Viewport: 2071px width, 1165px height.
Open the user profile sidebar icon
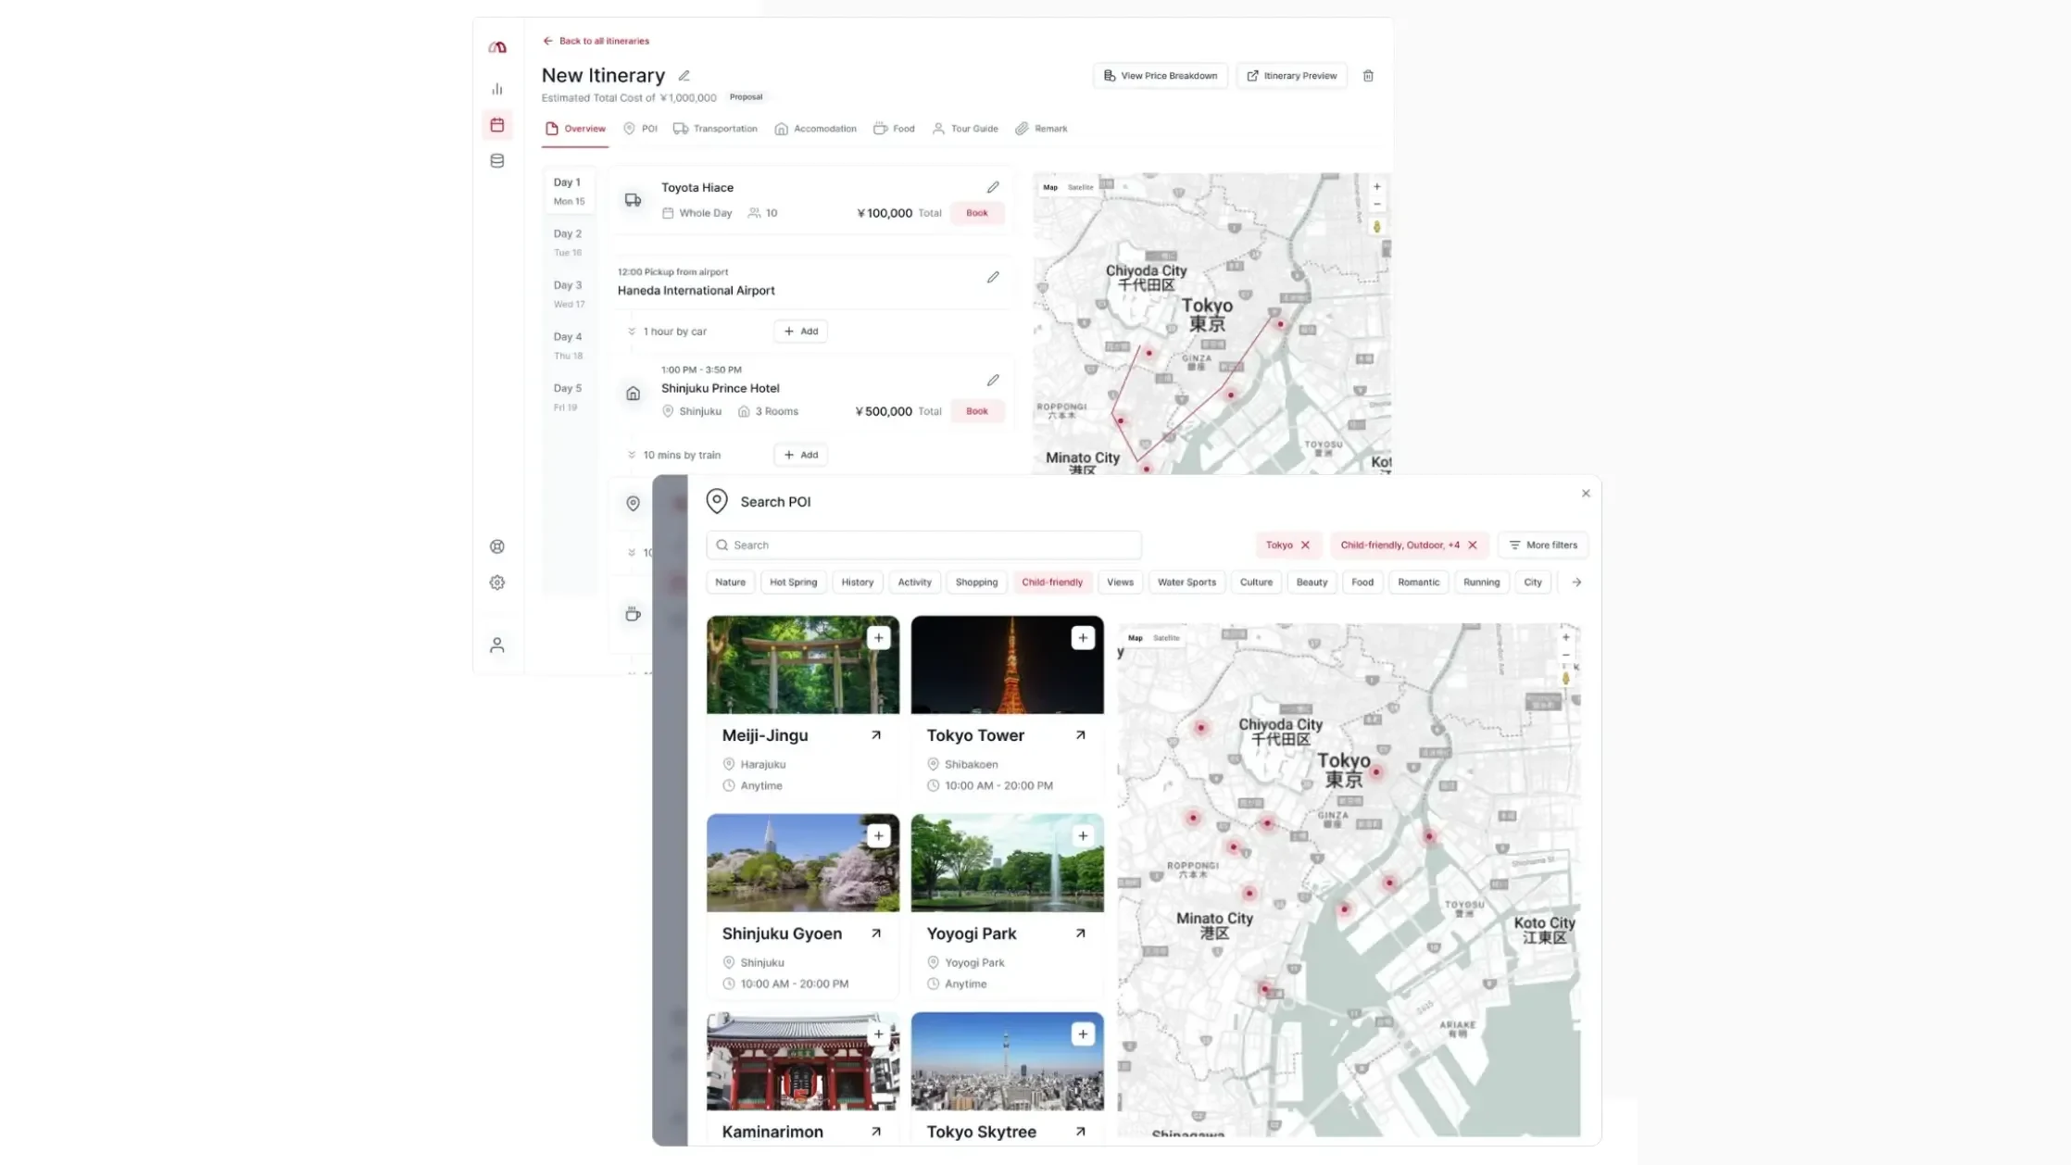497,645
